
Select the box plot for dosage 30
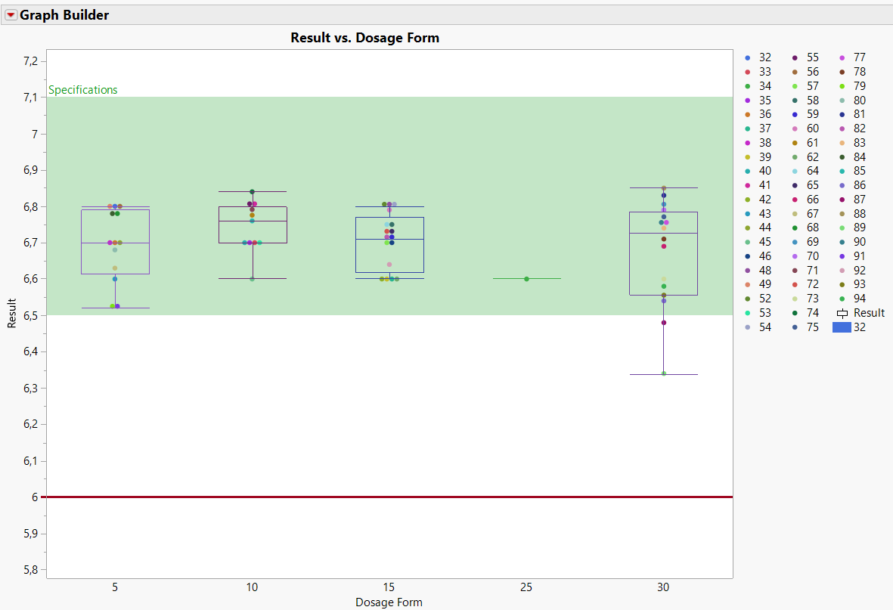[663, 253]
